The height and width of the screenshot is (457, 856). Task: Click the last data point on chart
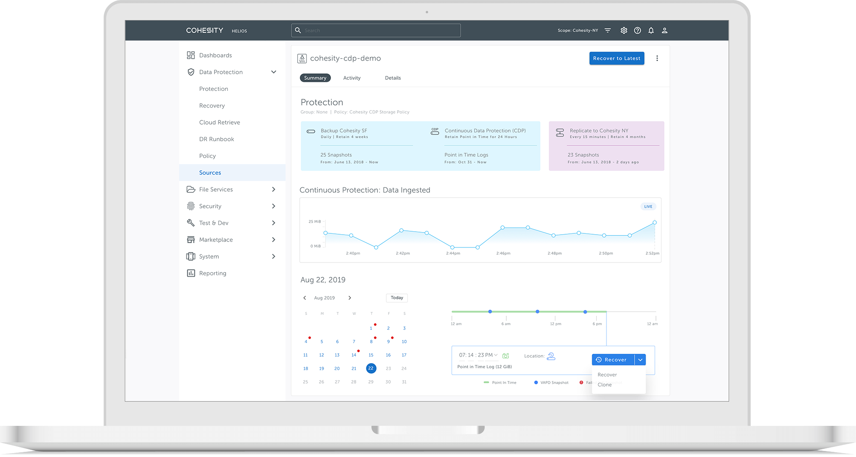click(x=655, y=222)
